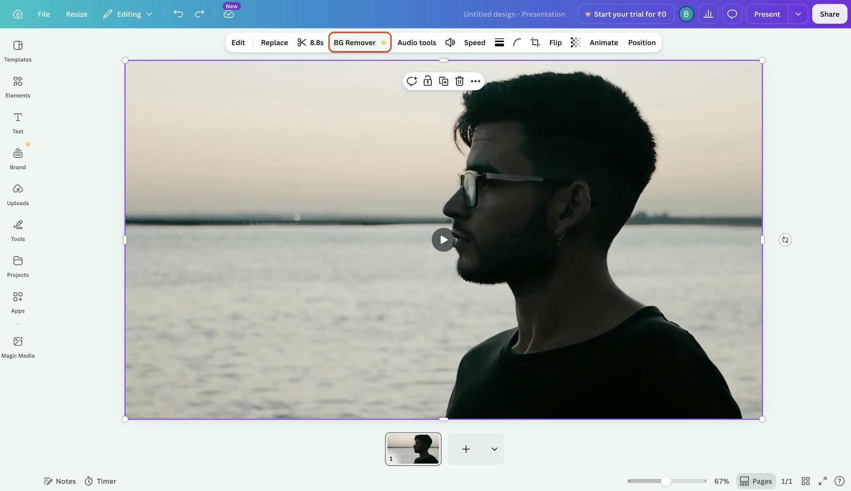Click the rotate sync icon beside canvas
The height and width of the screenshot is (491, 851).
pos(785,240)
